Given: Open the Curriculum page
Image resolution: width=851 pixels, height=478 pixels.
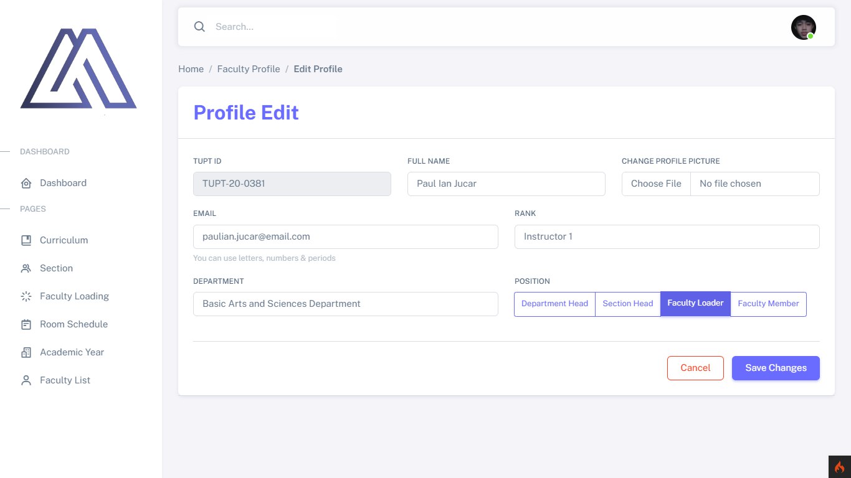Looking at the screenshot, I should (64, 240).
